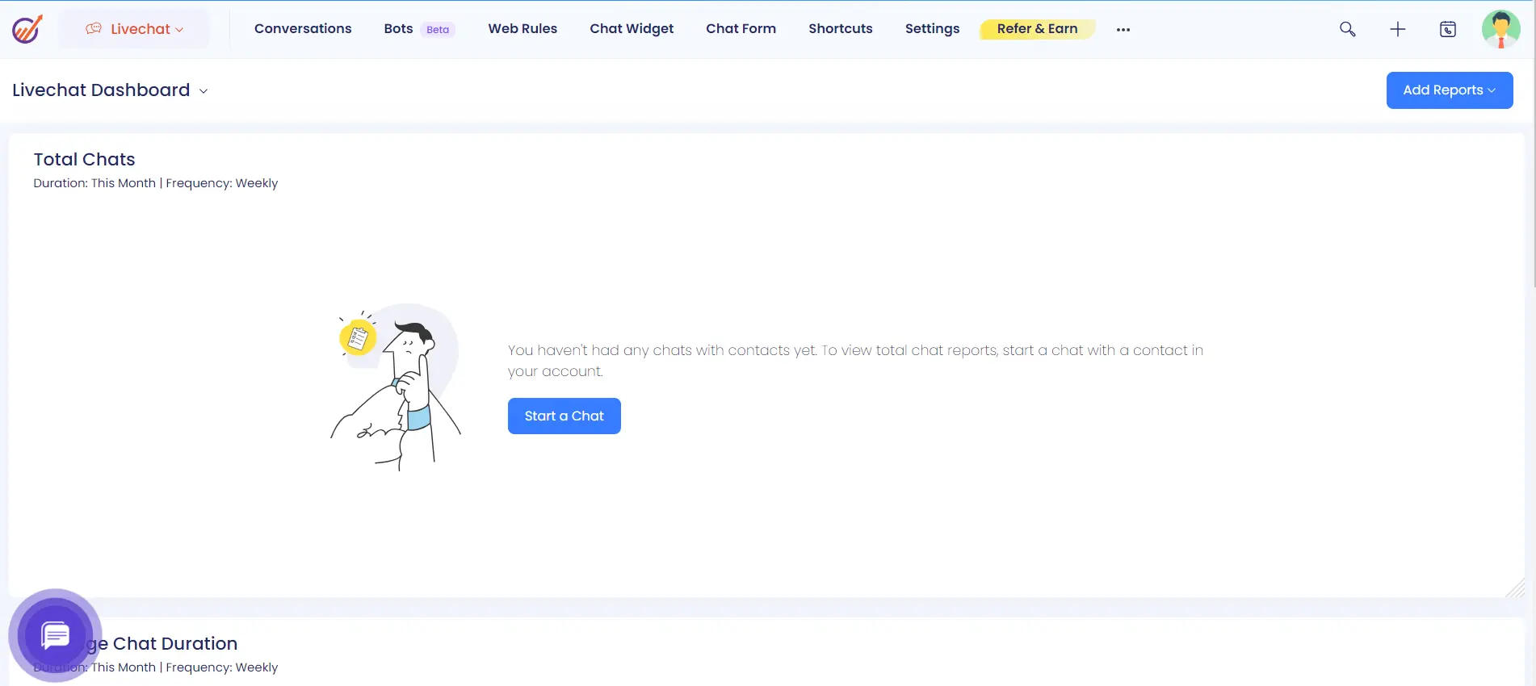This screenshot has width=1536, height=686.
Task: Open the Add Reports dropdown
Action: [x=1449, y=90]
